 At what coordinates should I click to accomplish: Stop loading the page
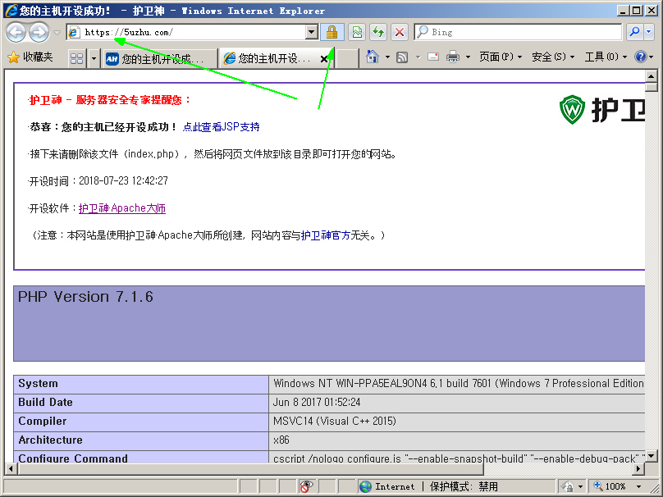400,32
